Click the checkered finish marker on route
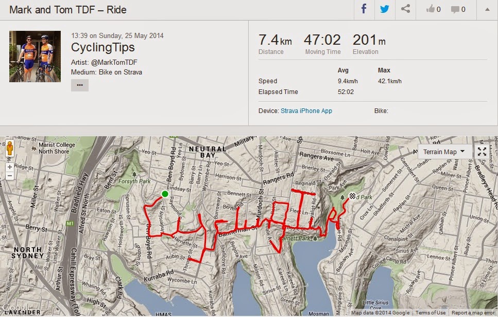Screen dimensions: 498x317 (x=352, y=195)
